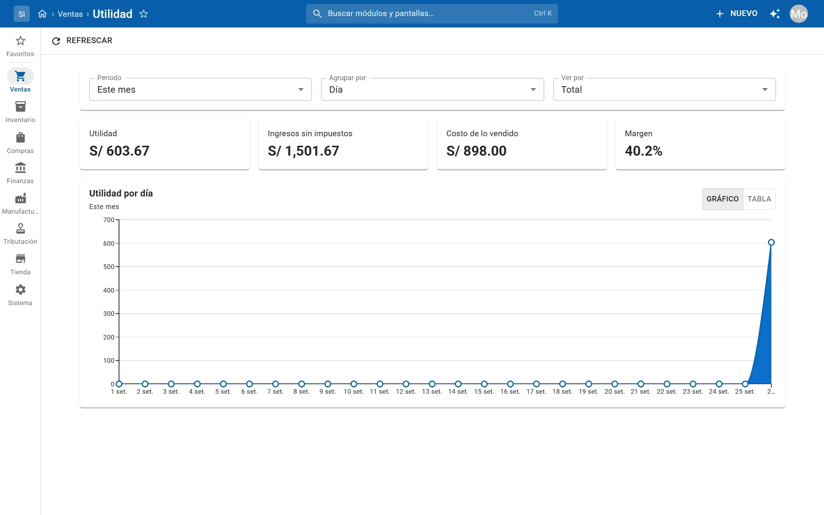Mark Utilidad as favorite with star

[143, 14]
